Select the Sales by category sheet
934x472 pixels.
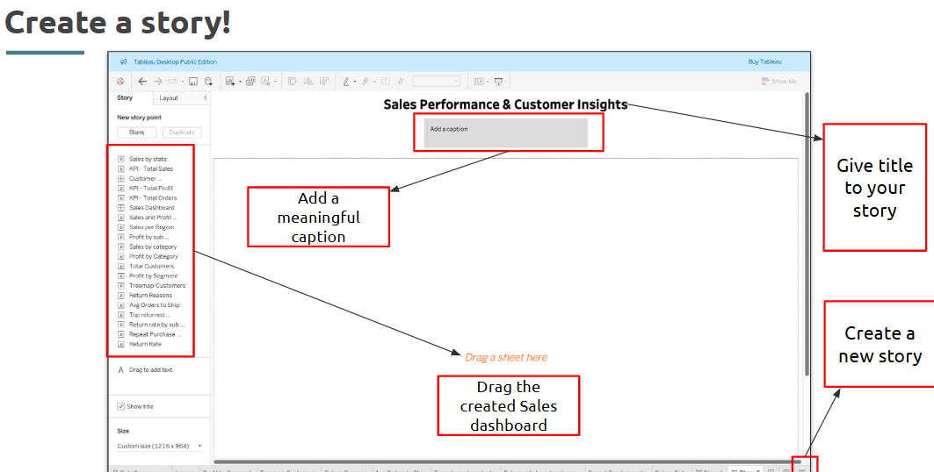pyautogui.click(x=153, y=247)
